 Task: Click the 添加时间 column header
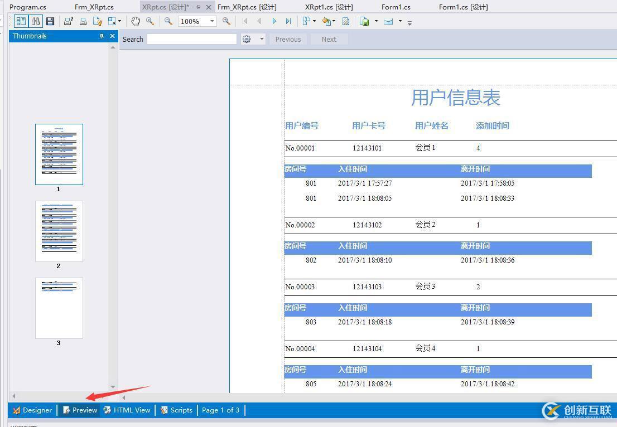pyautogui.click(x=492, y=126)
